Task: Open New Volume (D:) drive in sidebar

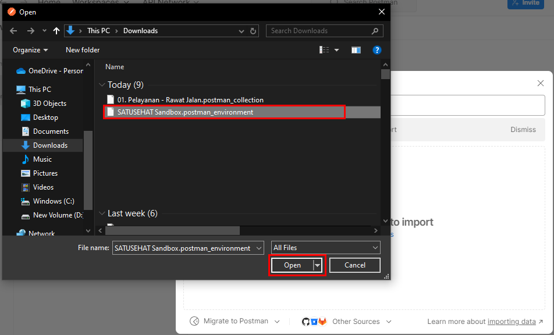Action: pos(52,215)
